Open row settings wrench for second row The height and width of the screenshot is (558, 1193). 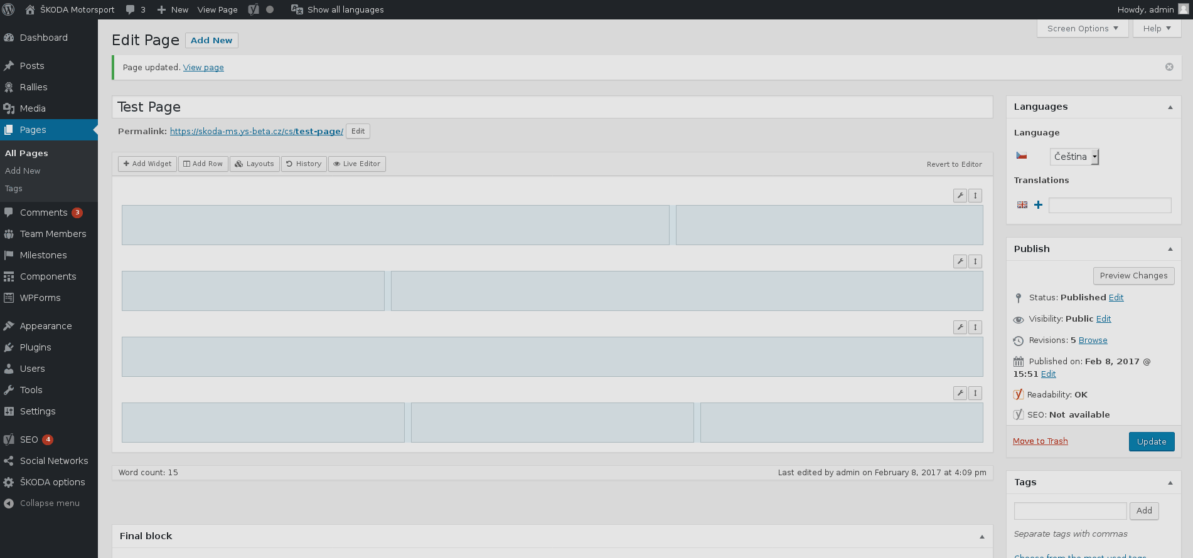click(960, 261)
